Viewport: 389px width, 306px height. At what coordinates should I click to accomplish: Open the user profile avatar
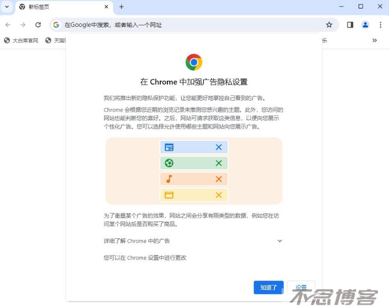coord(365,25)
